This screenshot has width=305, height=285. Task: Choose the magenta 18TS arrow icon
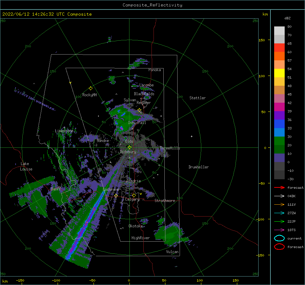point(279,230)
